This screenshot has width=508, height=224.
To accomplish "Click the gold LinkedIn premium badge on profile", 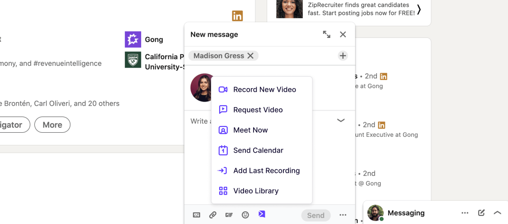I will 238,16.
